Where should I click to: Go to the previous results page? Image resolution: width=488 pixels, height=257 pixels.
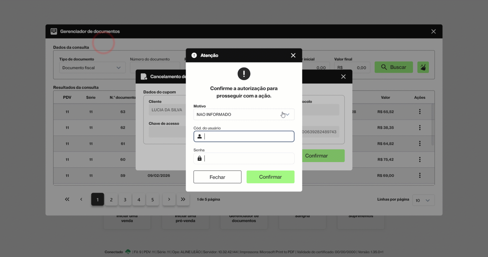[x=81, y=199]
